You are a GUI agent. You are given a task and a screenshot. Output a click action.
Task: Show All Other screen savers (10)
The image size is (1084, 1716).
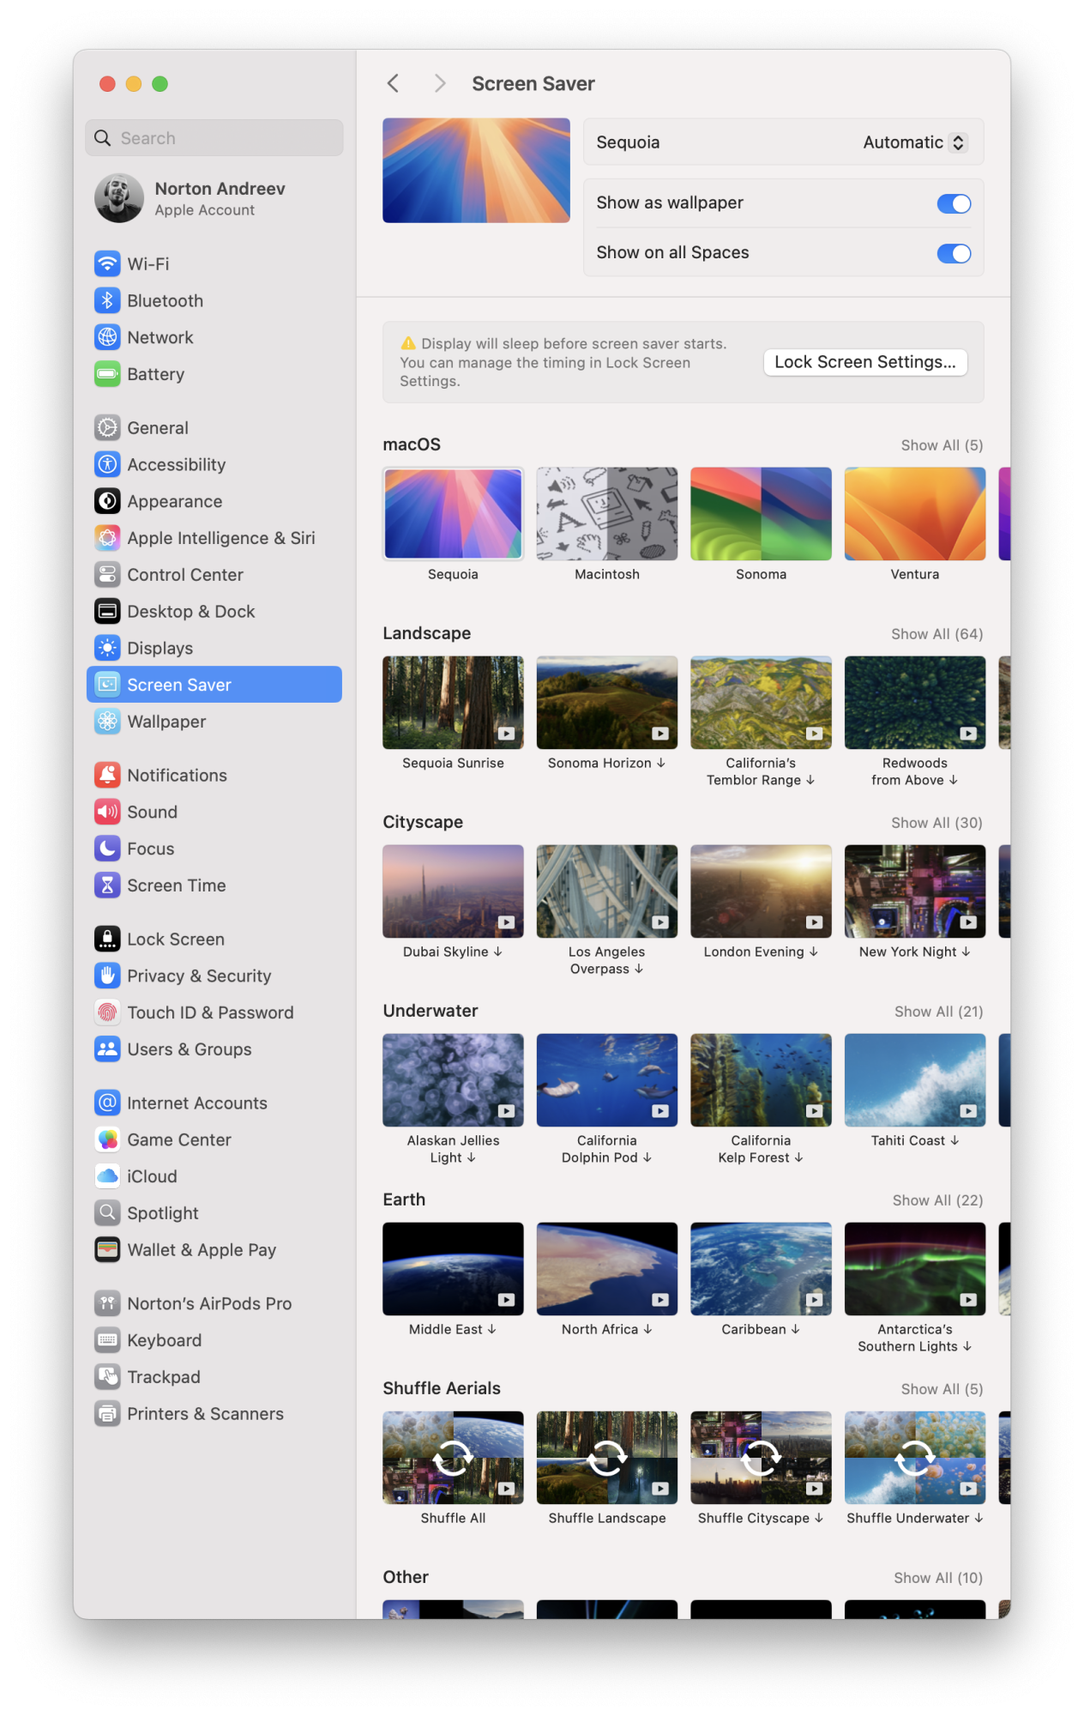[938, 1578]
